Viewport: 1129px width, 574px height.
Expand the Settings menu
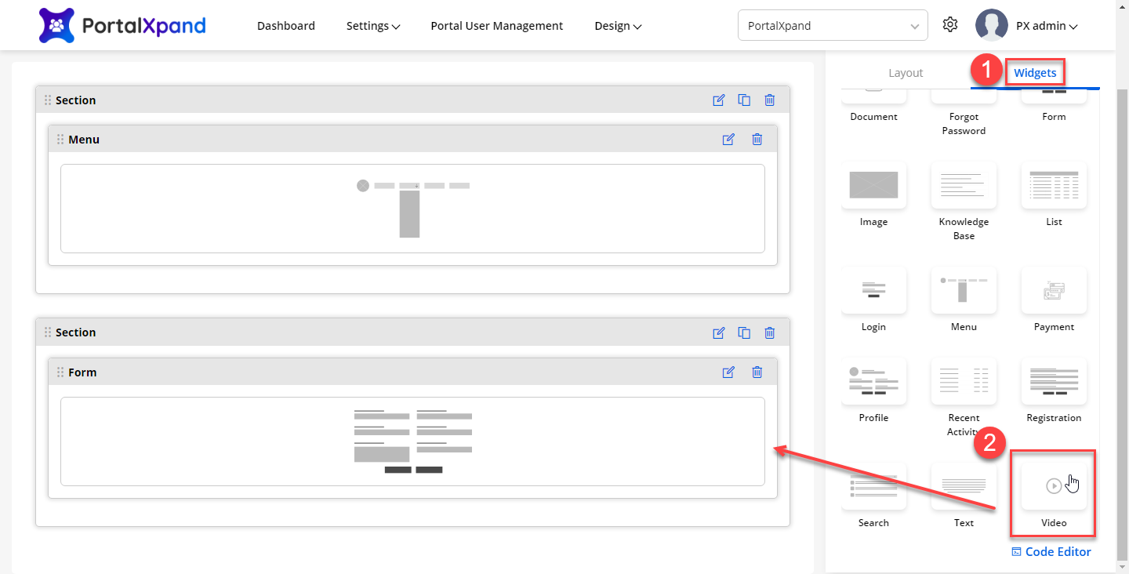(372, 26)
